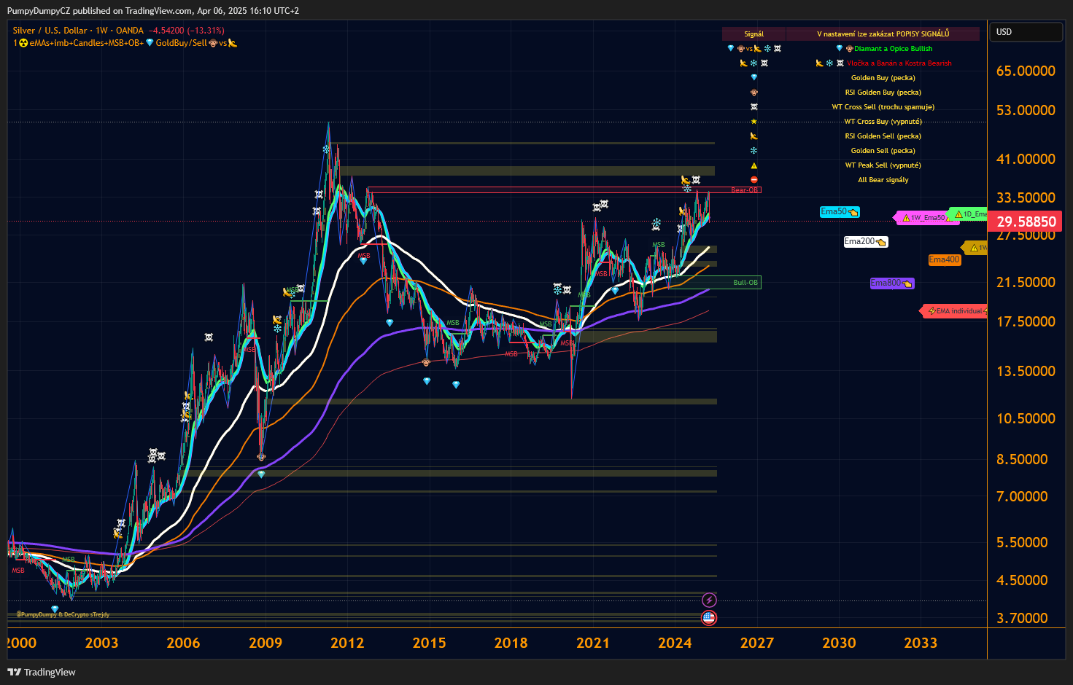The height and width of the screenshot is (685, 1073).
Task: Click the pointing hand on Ema50 label
Action: pos(853,212)
